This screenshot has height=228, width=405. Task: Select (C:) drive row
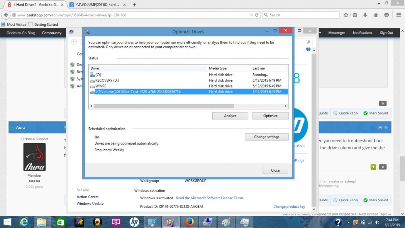188,75
